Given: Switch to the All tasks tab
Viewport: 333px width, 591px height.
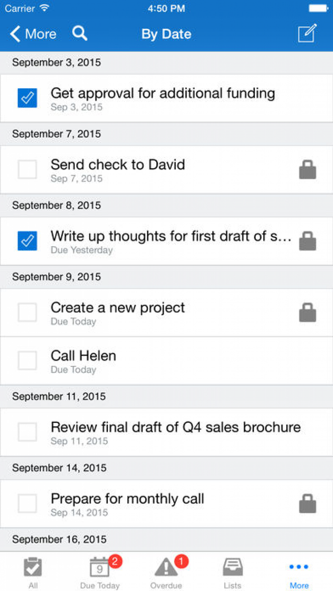Looking at the screenshot, I should coord(33,572).
